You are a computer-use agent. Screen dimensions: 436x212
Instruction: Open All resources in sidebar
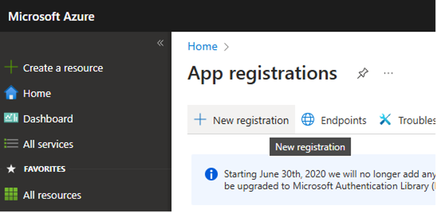click(52, 195)
